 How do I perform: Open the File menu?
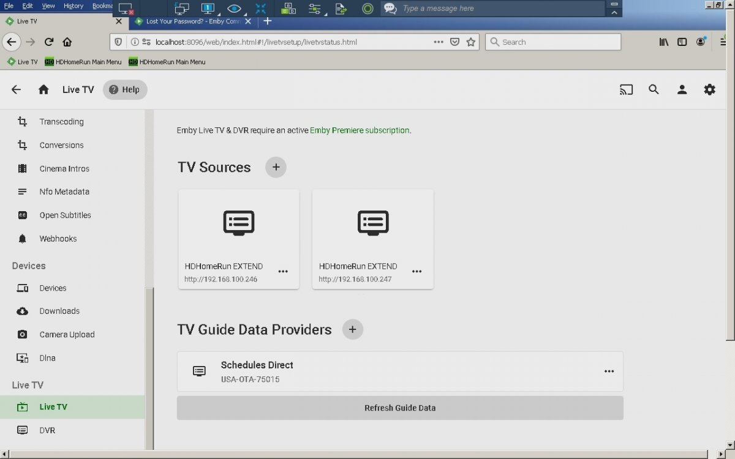pyautogui.click(x=9, y=6)
